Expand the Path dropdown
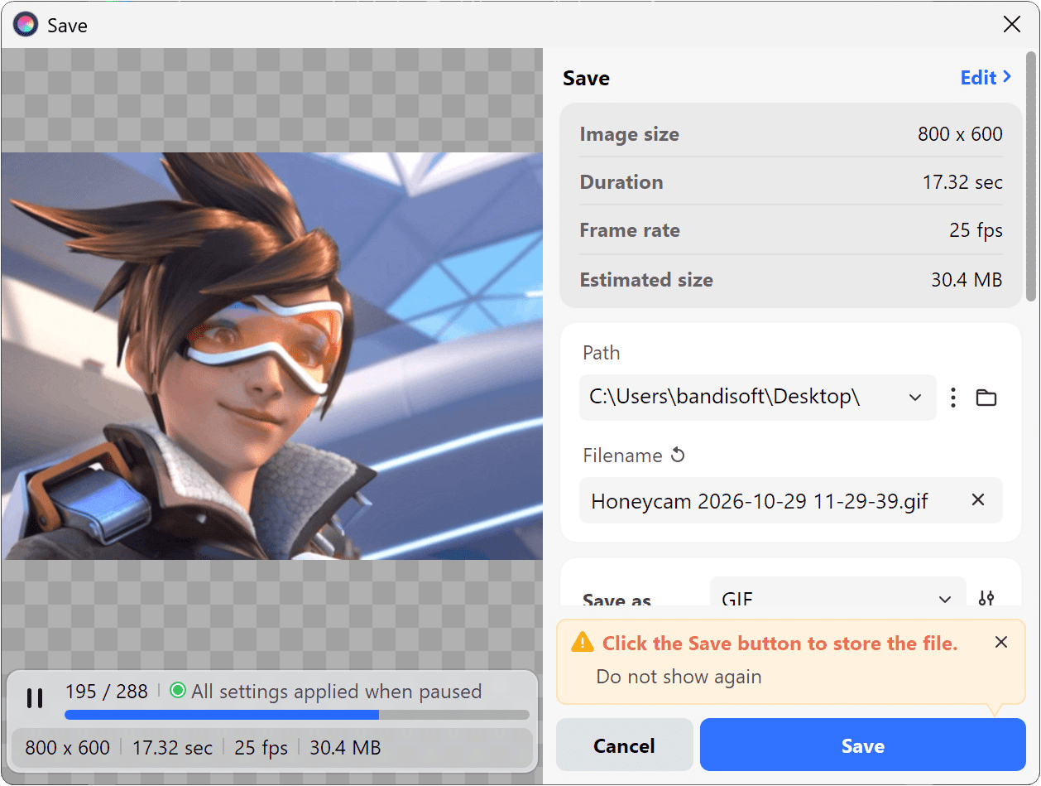Viewport: 1041px width, 786px height. (x=915, y=398)
